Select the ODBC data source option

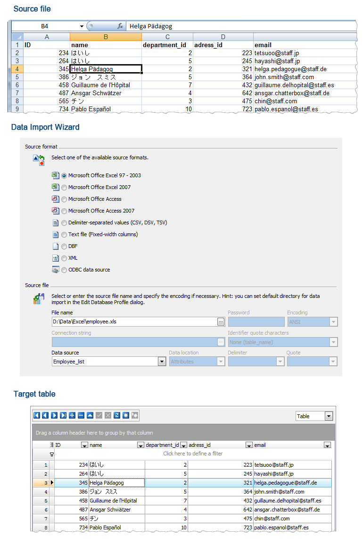[64, 270]
